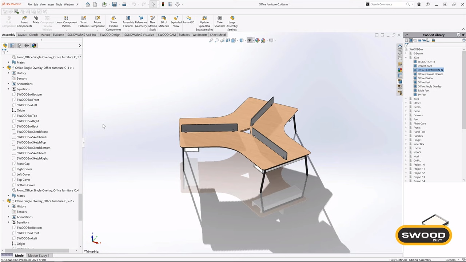Select Office Feet in library list
The width and height of the screenshot is (466, 262).
click(424, 82)
